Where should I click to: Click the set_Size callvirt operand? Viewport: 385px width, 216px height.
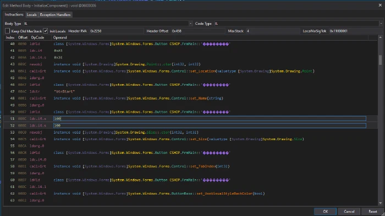179,139
